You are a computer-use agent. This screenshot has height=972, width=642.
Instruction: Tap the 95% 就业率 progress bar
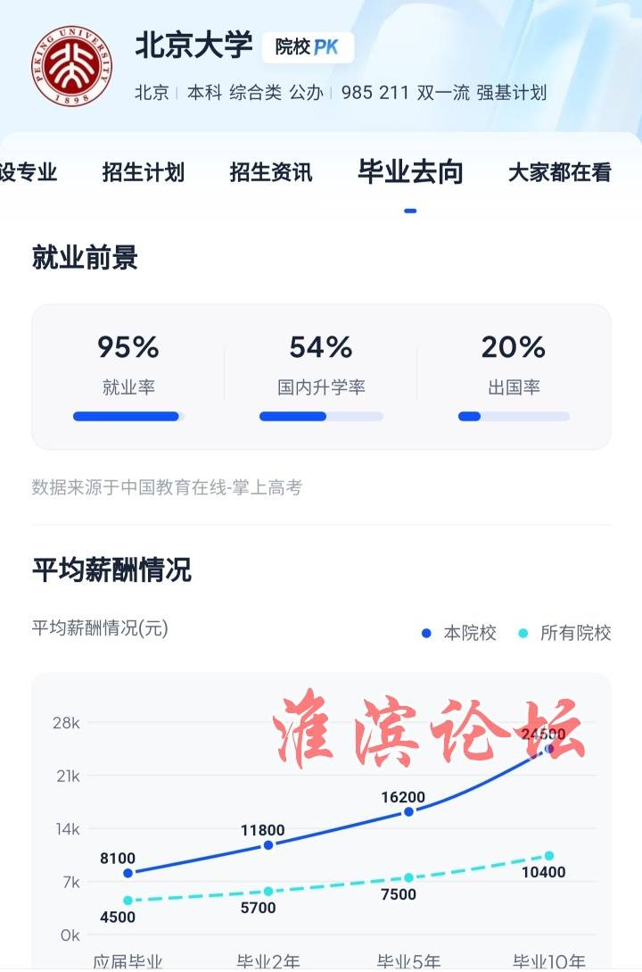click(128, 417)
